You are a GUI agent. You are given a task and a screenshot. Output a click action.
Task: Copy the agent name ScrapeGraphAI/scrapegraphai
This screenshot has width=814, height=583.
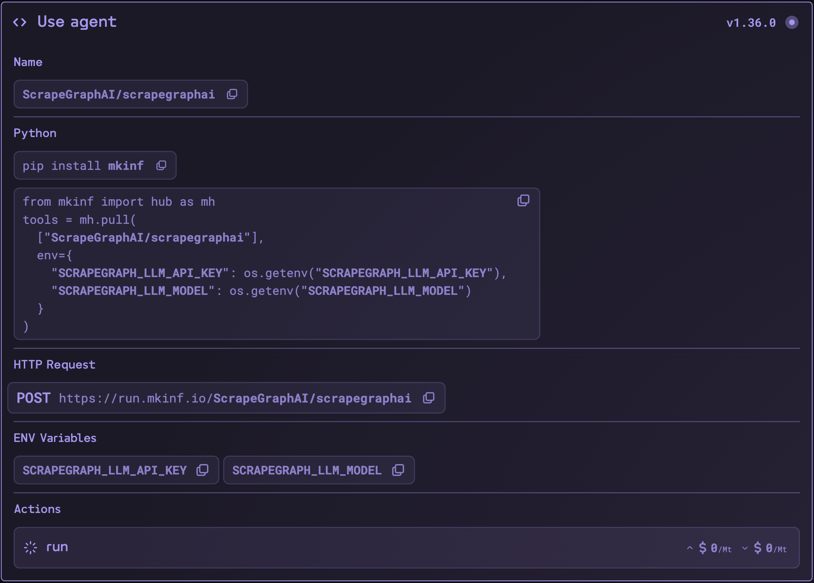[x=232, y=94]
